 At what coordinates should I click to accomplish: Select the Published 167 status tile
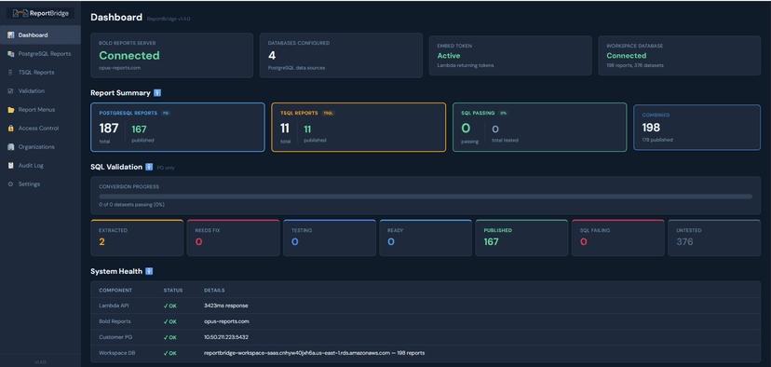click(x=521, y=238)
